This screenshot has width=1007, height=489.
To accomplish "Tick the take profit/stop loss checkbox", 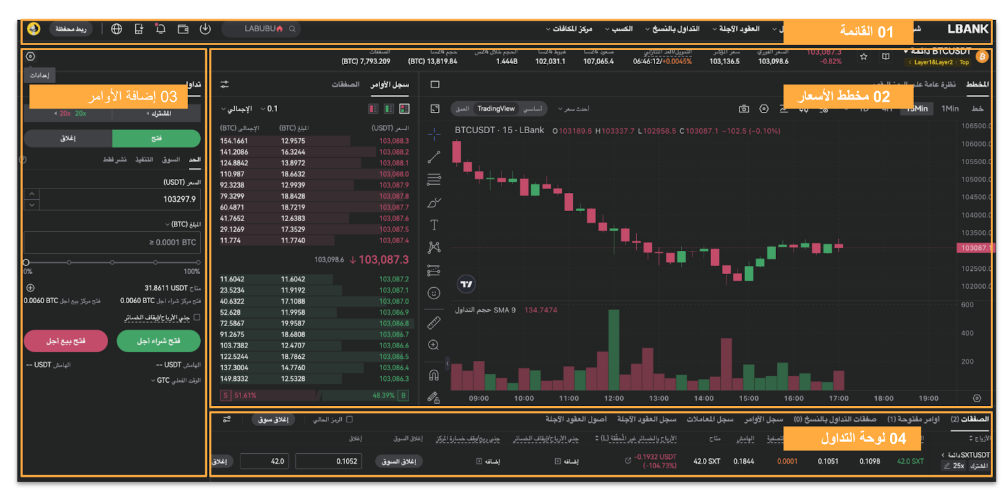I will tap(197, 317).
